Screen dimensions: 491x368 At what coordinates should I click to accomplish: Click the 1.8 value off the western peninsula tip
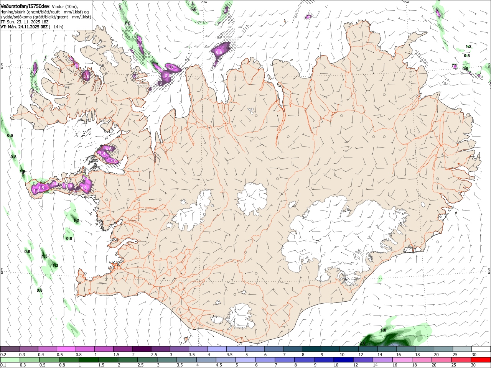click(x=22, y=171)
